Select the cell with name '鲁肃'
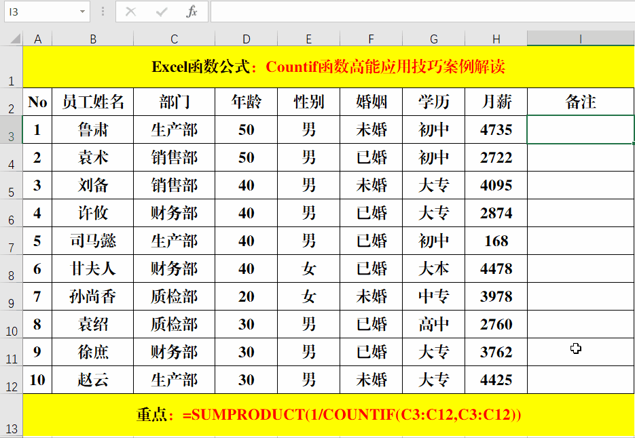The height and width of the screenshot is (438, 635). [x=93, y=130]
